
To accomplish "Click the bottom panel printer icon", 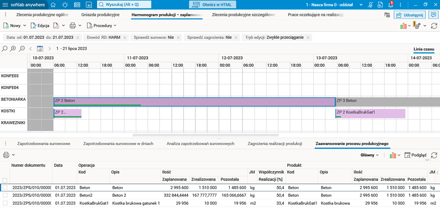I will 6,155.
